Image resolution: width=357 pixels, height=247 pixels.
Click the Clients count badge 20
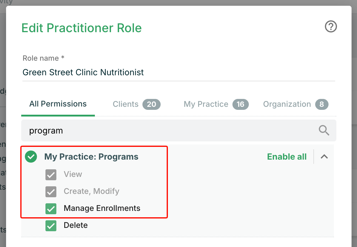152,104
